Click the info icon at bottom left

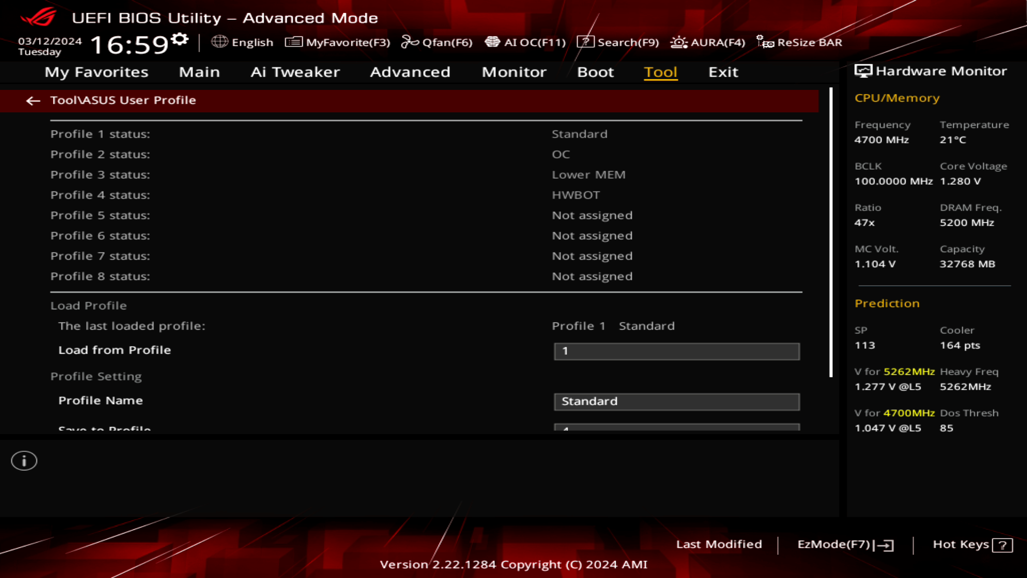tap(24, 461)
